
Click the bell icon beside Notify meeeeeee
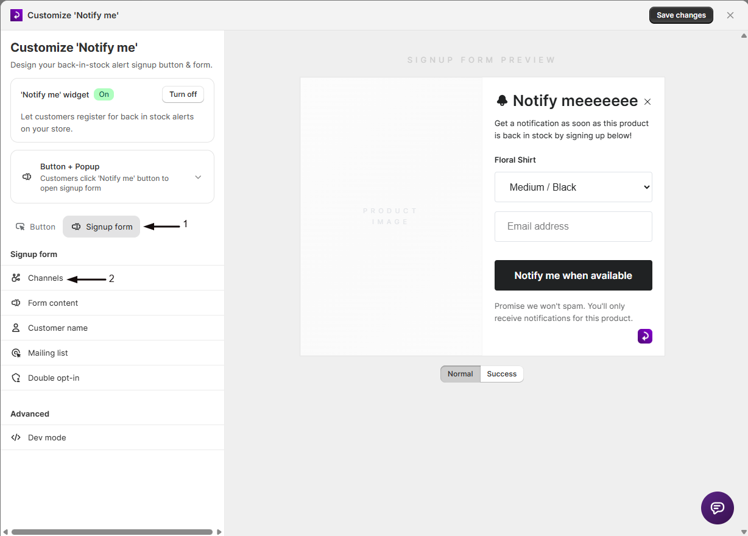[x=502, y=100]
